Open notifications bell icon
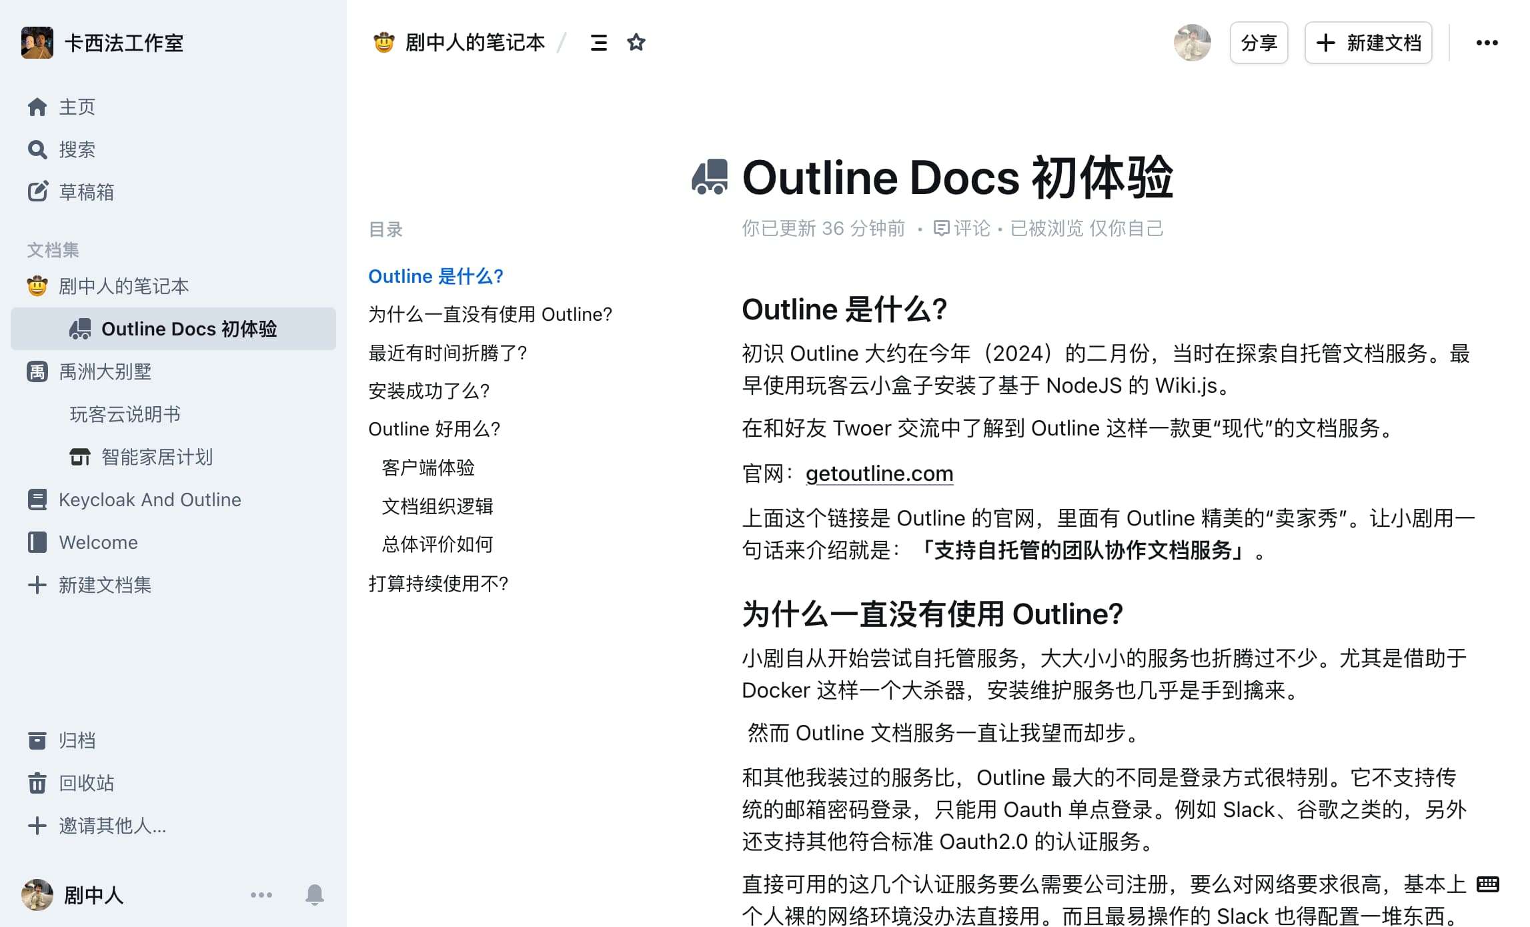Screen dimensions: 1530x927 coord(315,894)
